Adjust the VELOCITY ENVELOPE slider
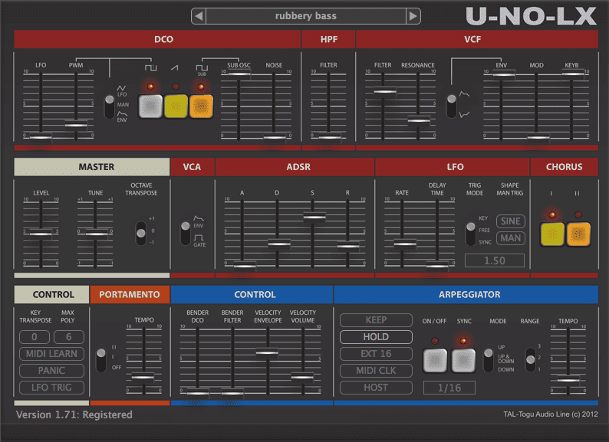The height and width of the screenshot is (442, 609). click(x=267, y=352)
